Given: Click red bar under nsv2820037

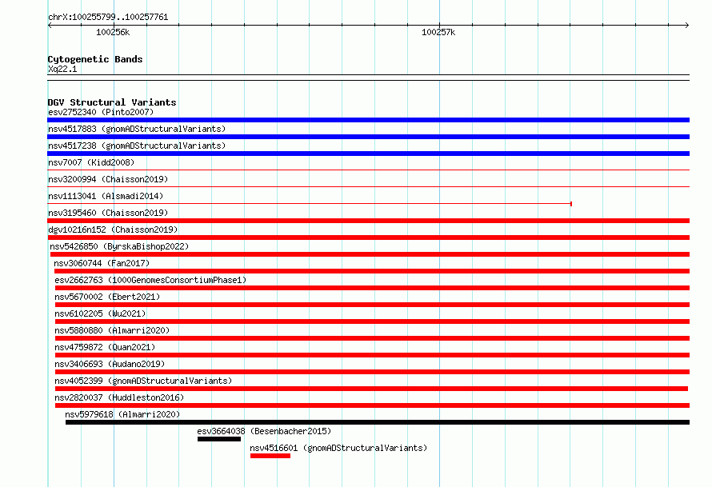Looking at the screenshot, I should click(x=372, y=405).
